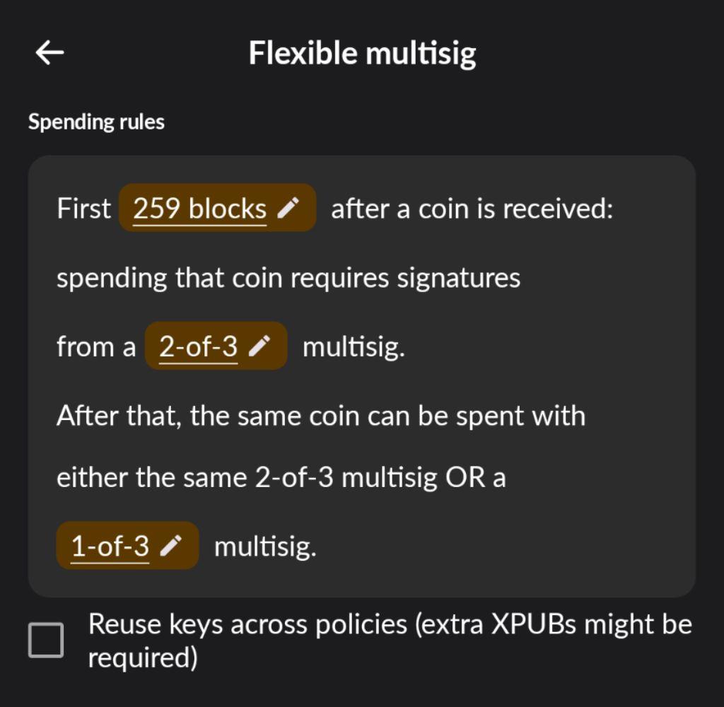Open the 2-of-3 multisig threshold selector
This screenshot has width=724, height=707.
(199, 346)
